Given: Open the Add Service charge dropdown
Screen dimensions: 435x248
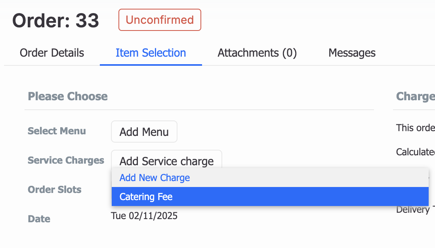Looking at the screenshot, I should click(x=166, y=161).
